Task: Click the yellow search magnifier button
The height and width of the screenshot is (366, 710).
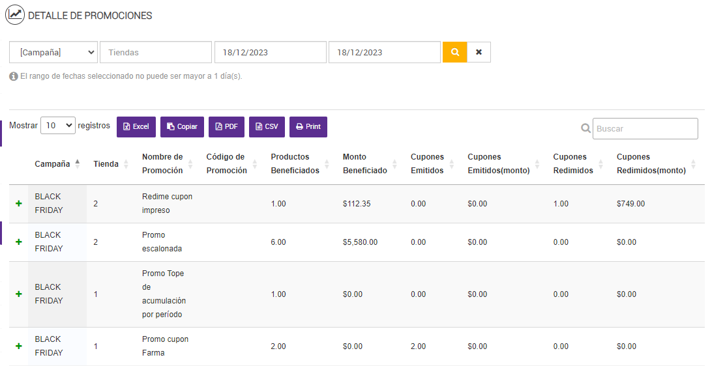Action: pos(454,52)
